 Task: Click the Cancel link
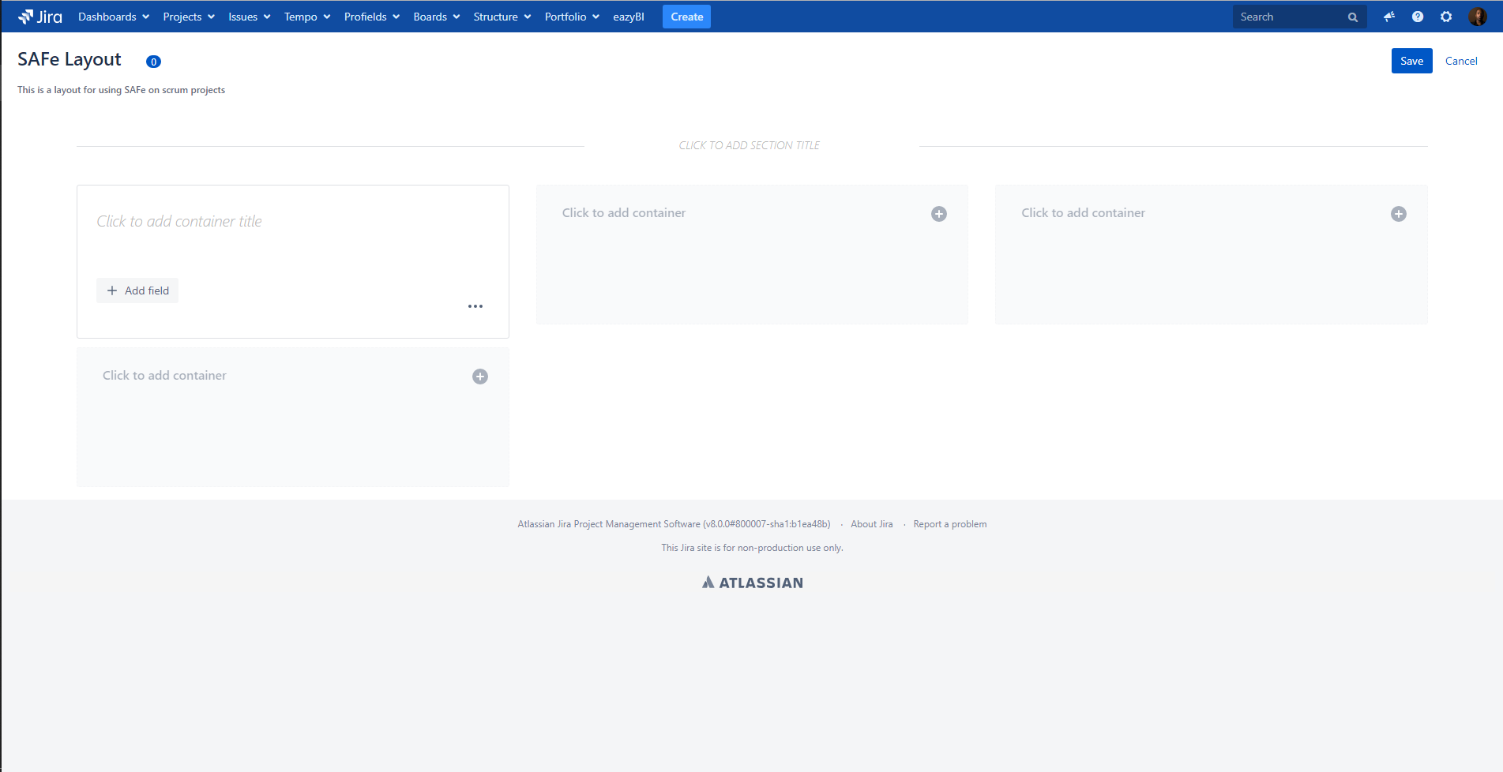click(x=1461, y=61)
